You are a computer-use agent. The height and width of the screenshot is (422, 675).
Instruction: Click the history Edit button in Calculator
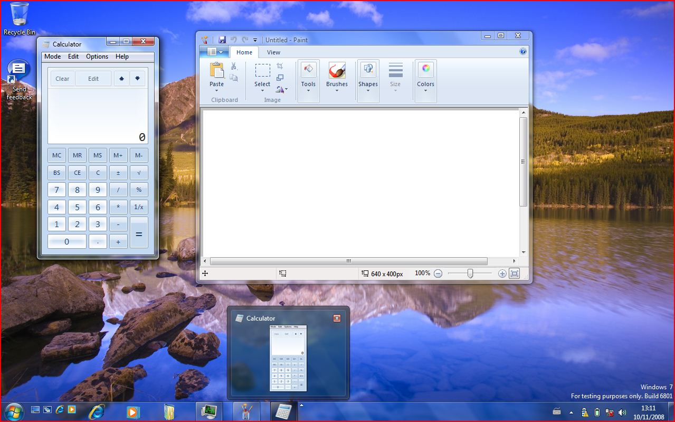(93, 79)
